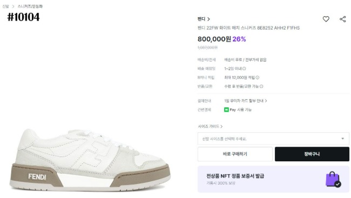Open the 무이자 카드 할부 안내 link
Screen dimensions: 351x198
coord(246,101)
